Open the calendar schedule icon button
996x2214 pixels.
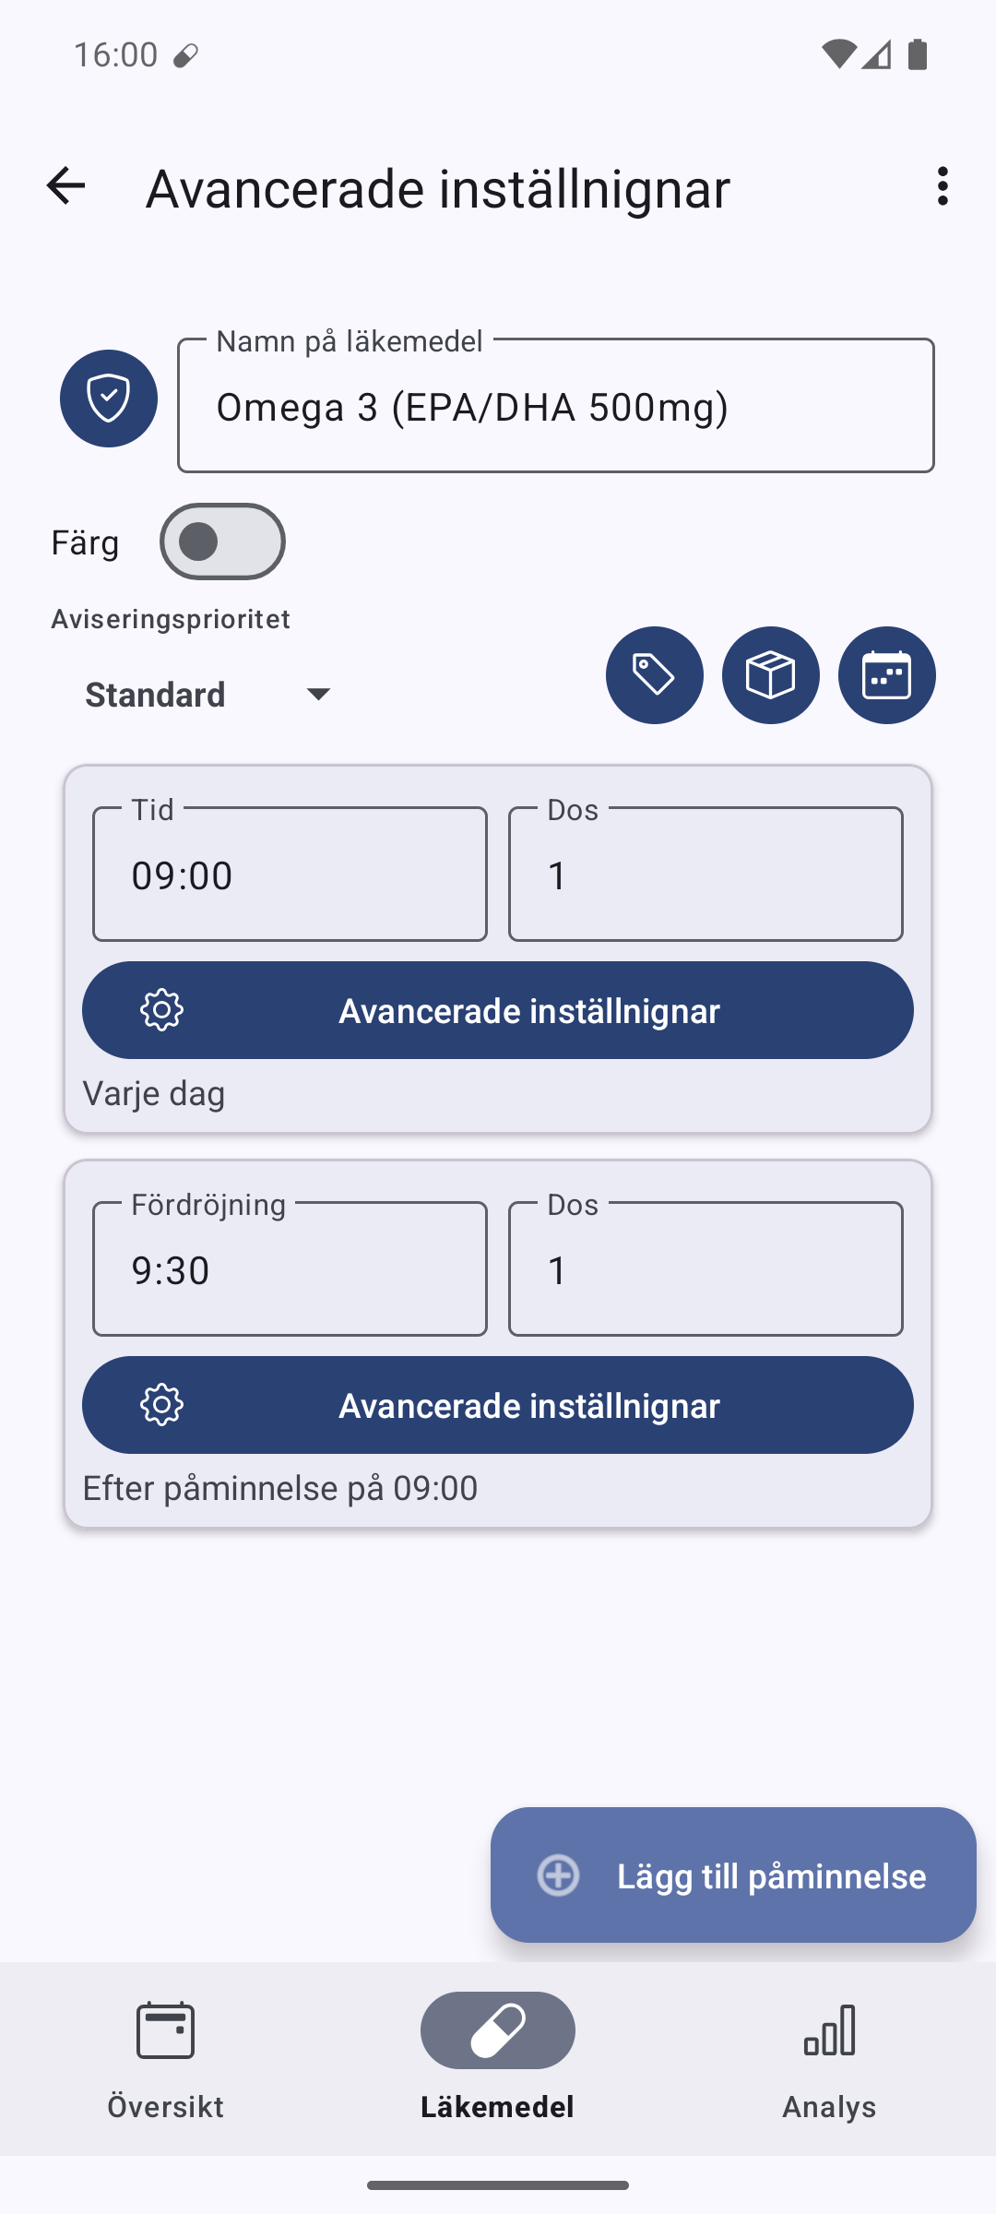click(887, 675)
